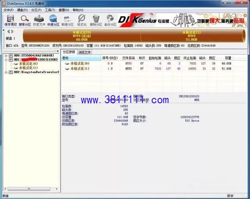Click the 标识 column header
Screen dimensions: 250x199
[142, 58]
